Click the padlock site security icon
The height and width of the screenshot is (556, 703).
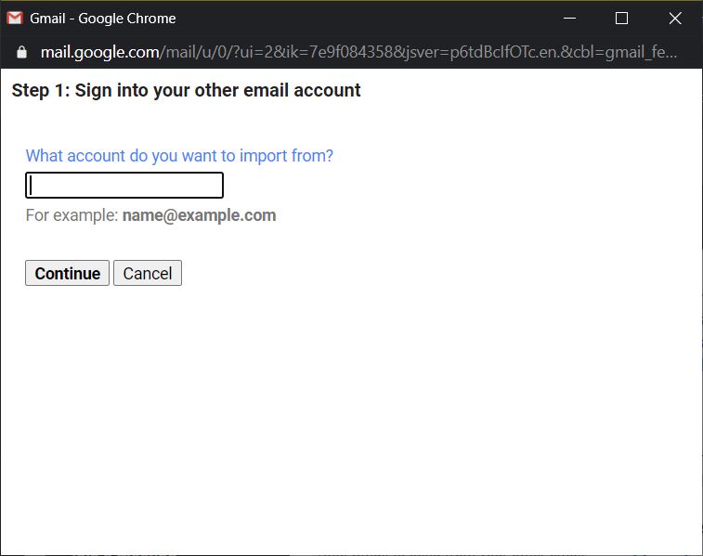(x=22, y=53)
